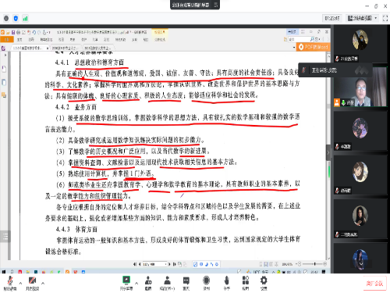The image size is (390, 293).
Task: Toggle fullscreen view icon at top right
Action: 385,18
